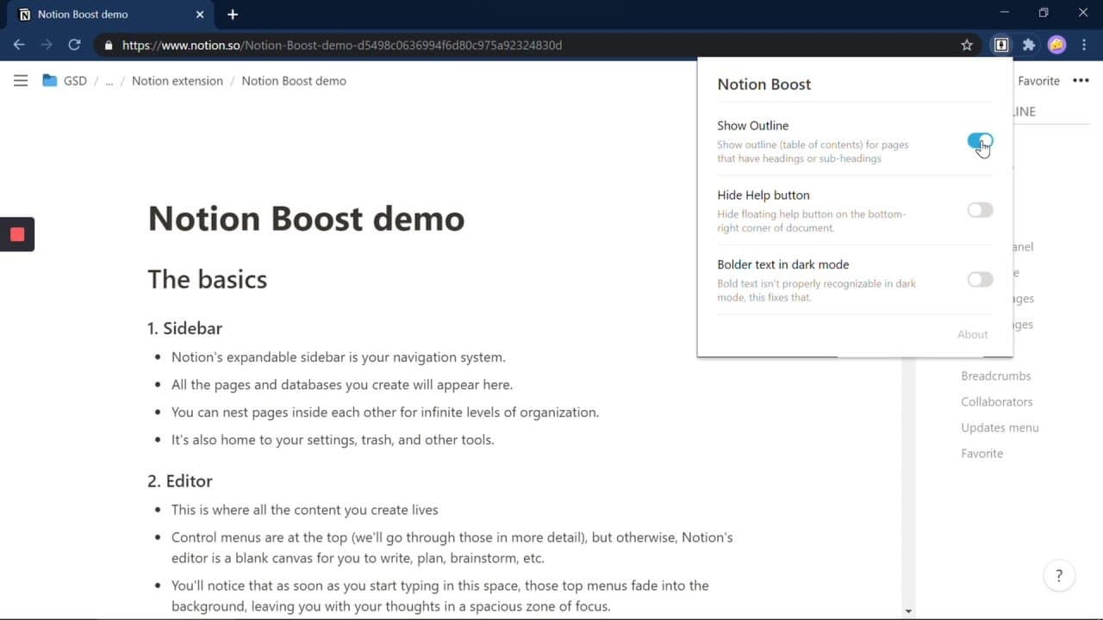Click bullet All the pages and databases
Screen dimensions: 1103x620
tap(342, 385)
